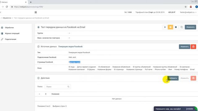The image size is (198, 111).
Task: Click the faded trash icon in Действия
Action: click(193, 78)
